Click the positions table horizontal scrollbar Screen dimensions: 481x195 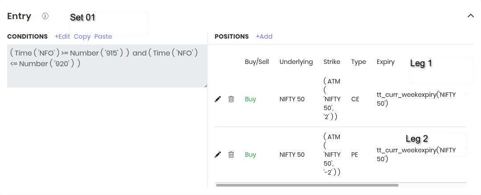pyautogui.click(x=307, y=185)
